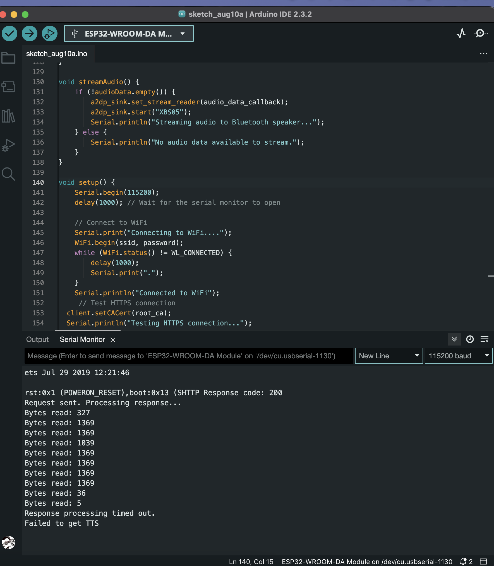Upload the sketch with the arrow button
The height and width of the screenshot is (566, 494).
coord(30,33)
